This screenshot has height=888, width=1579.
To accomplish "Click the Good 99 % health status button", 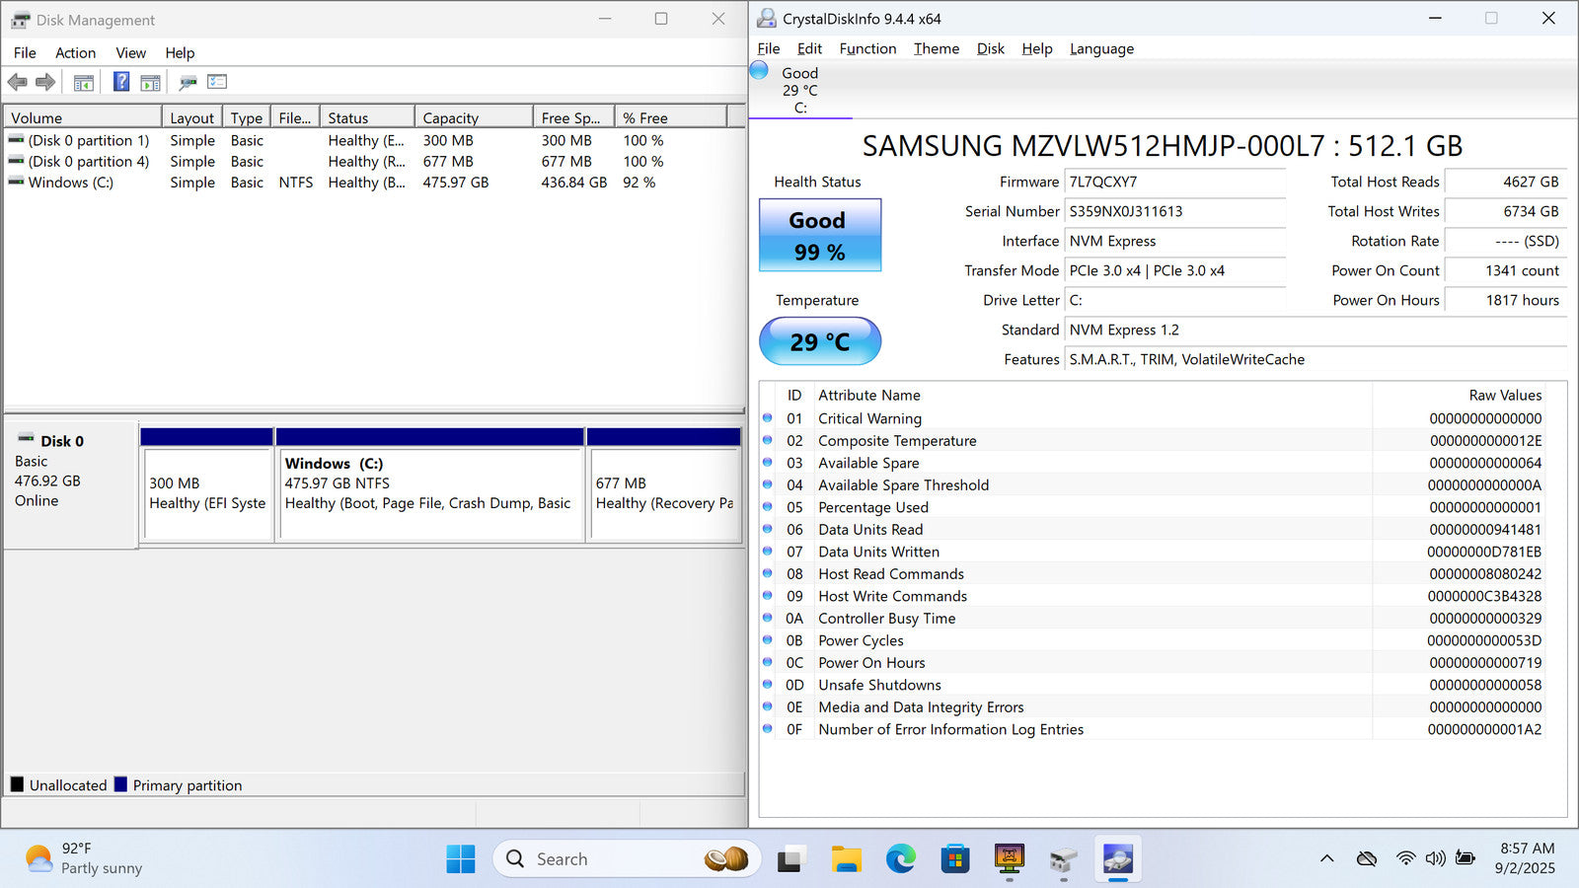I will coord(819,235).
